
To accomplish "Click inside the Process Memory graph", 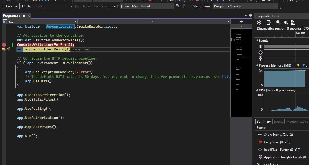I will (286, 78).
